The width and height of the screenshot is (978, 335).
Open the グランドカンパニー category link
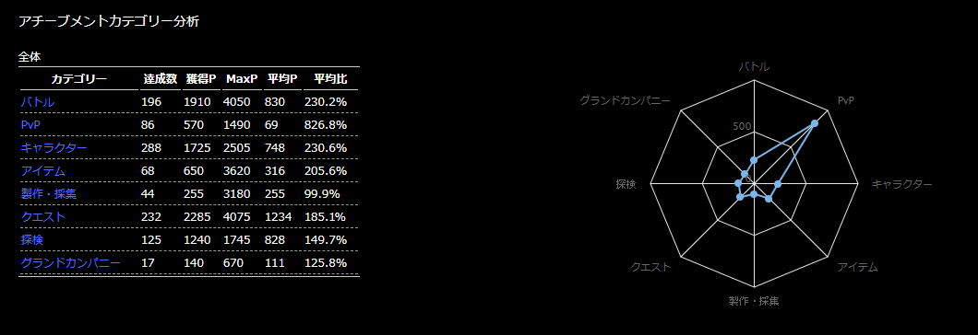pos(70,263)
